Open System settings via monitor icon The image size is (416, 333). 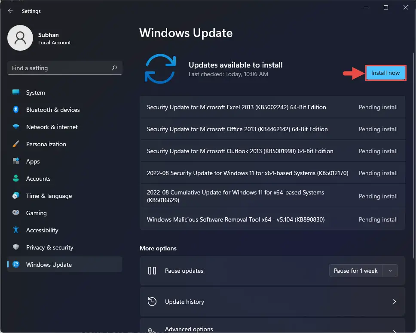16,92
